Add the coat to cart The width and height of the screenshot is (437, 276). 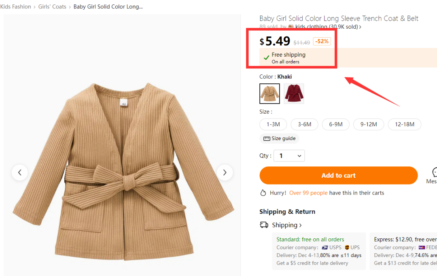coord(338,175)
